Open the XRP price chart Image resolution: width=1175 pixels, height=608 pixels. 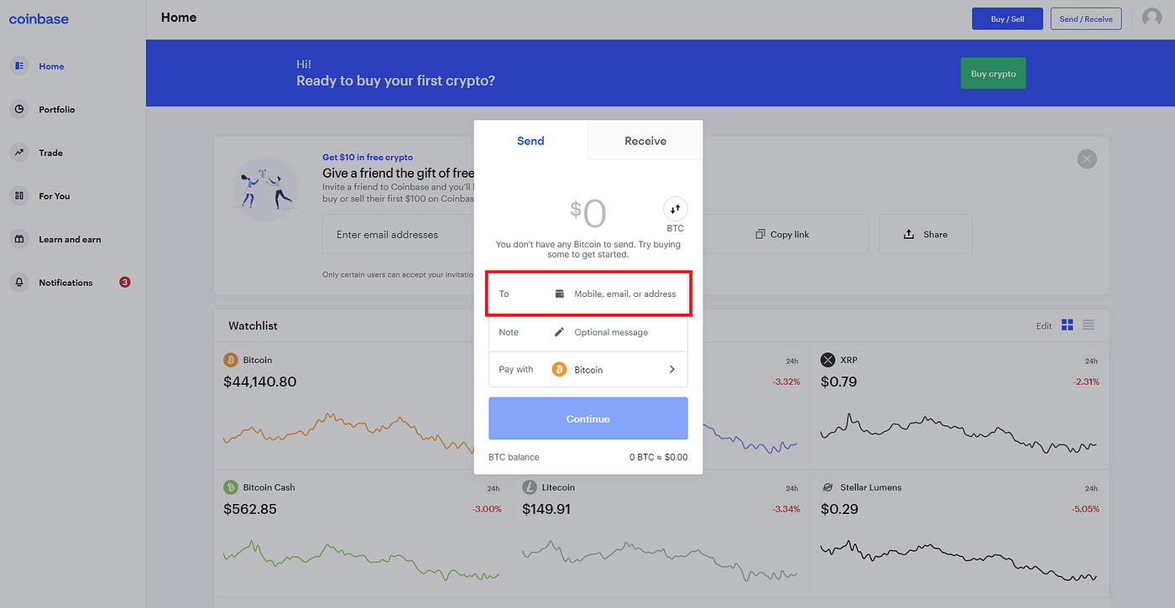[958, 434]
